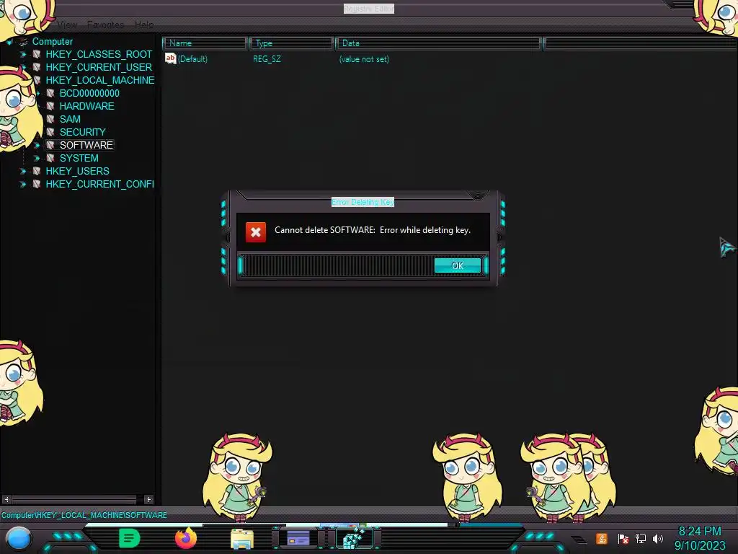Select the Computer tree node
The image size is (738, 554).
tap(52, 41)
